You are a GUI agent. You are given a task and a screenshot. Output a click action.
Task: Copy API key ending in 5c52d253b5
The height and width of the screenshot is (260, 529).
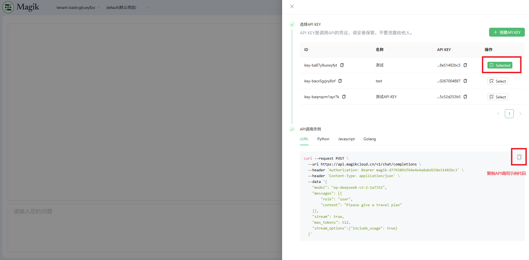click(465, 97)
